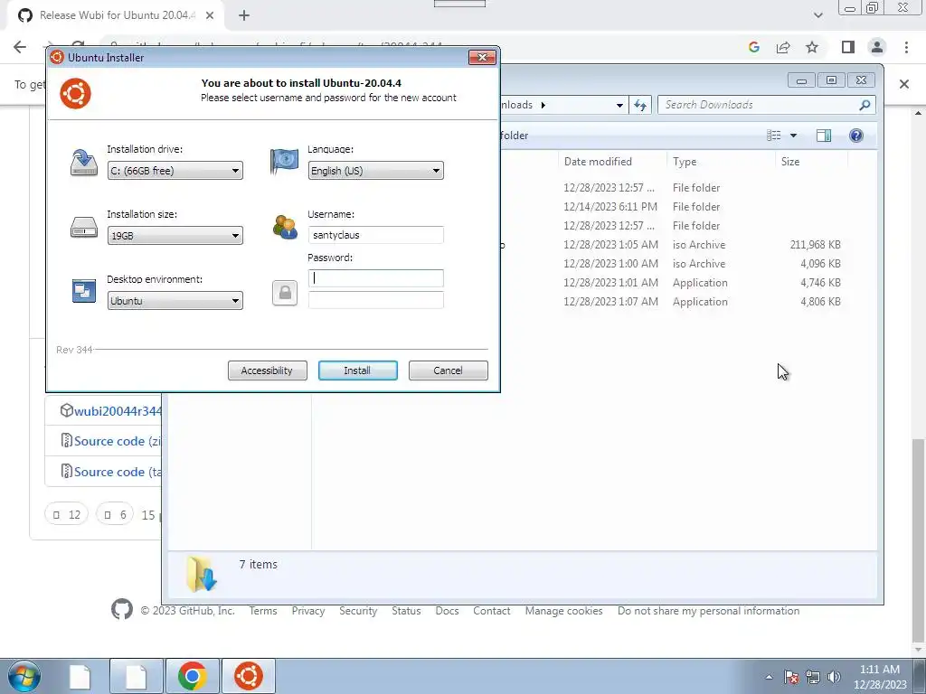Toggle the Explorer preview pane icon
The image size is (926, 694).
(x=824, y=136)
